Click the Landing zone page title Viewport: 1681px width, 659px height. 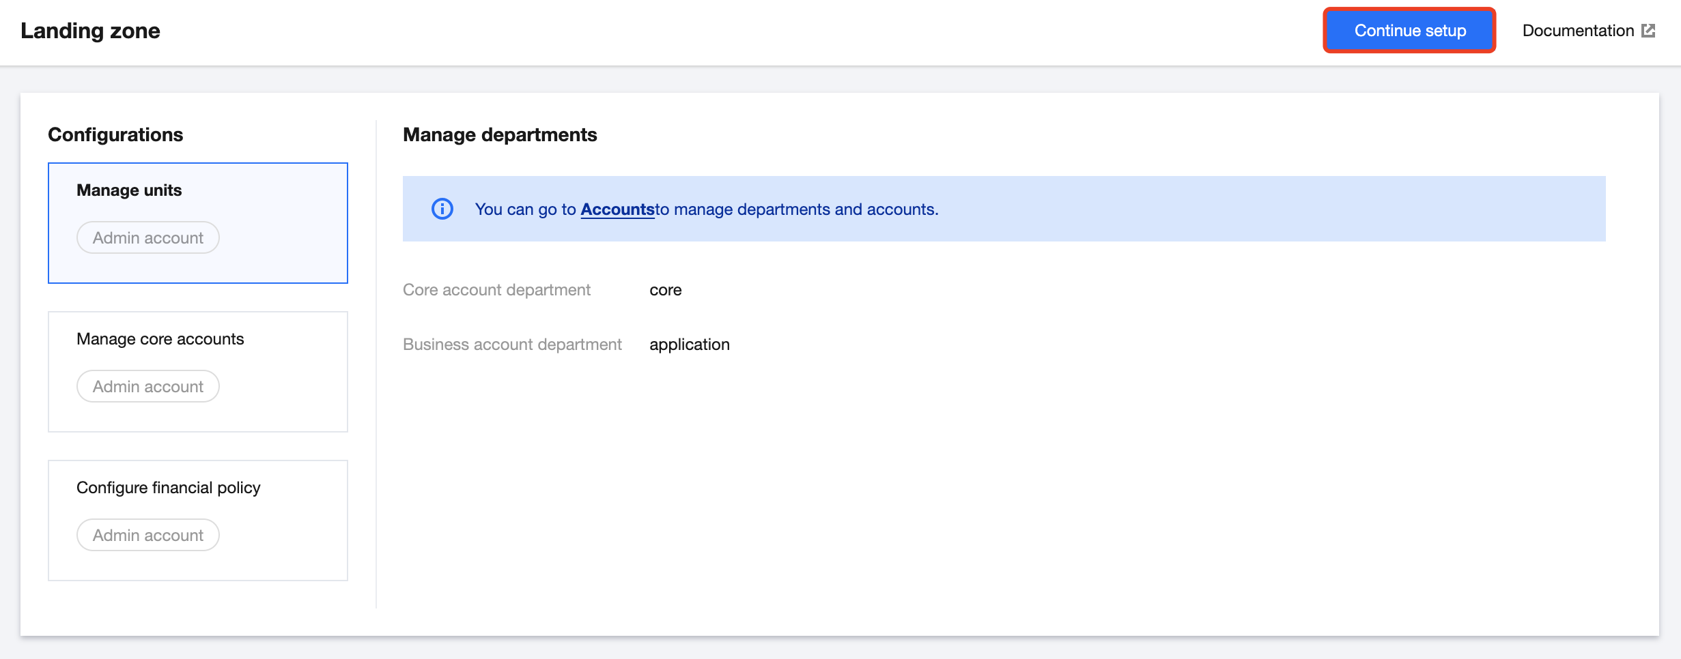pos(90,31)
